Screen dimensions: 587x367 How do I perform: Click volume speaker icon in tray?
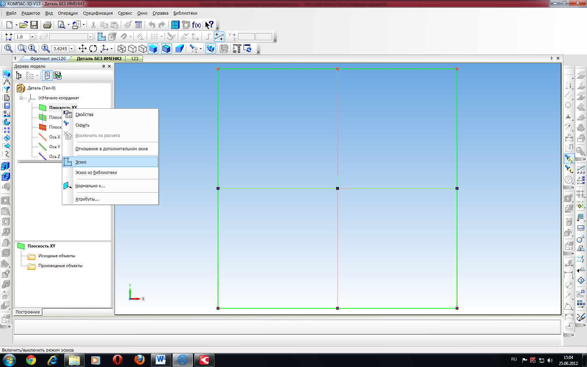coord(550,360)
